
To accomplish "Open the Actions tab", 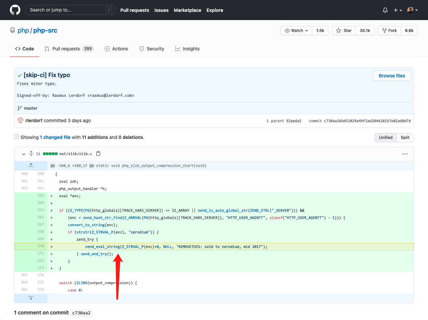I will [x=116, y=49].
